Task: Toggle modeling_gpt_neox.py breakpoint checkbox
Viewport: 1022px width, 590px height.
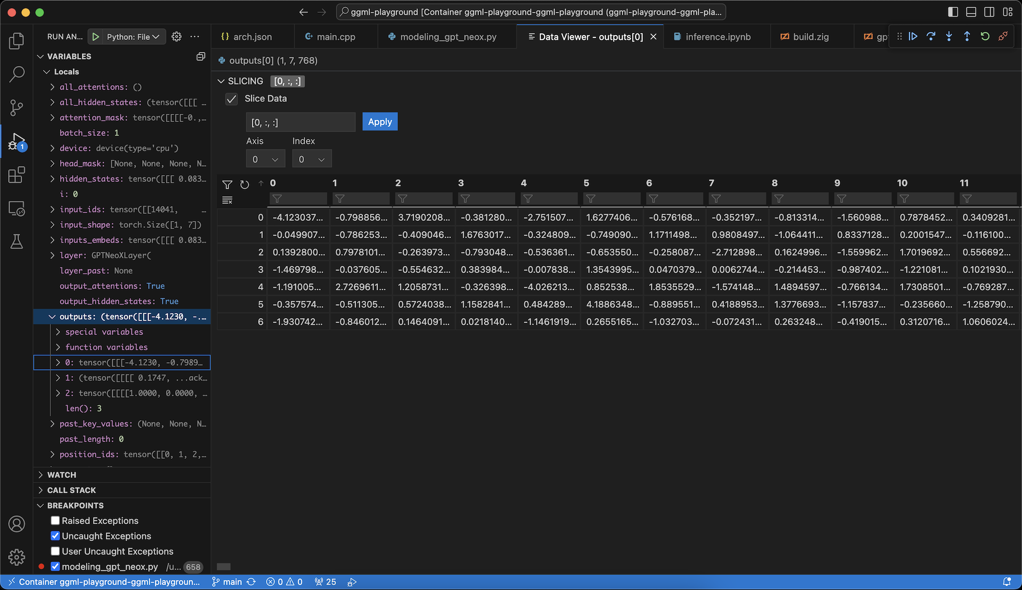Action: (x=55, y=567)
